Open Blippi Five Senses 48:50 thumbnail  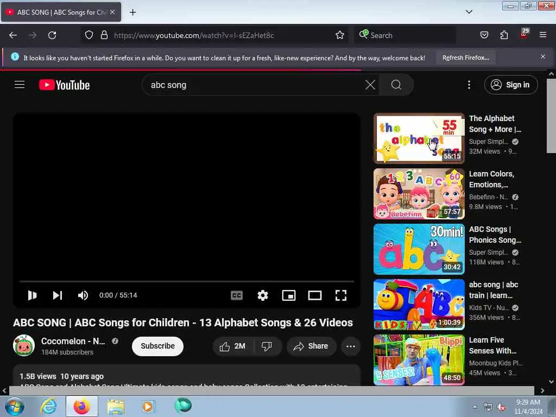coord(419,360)
